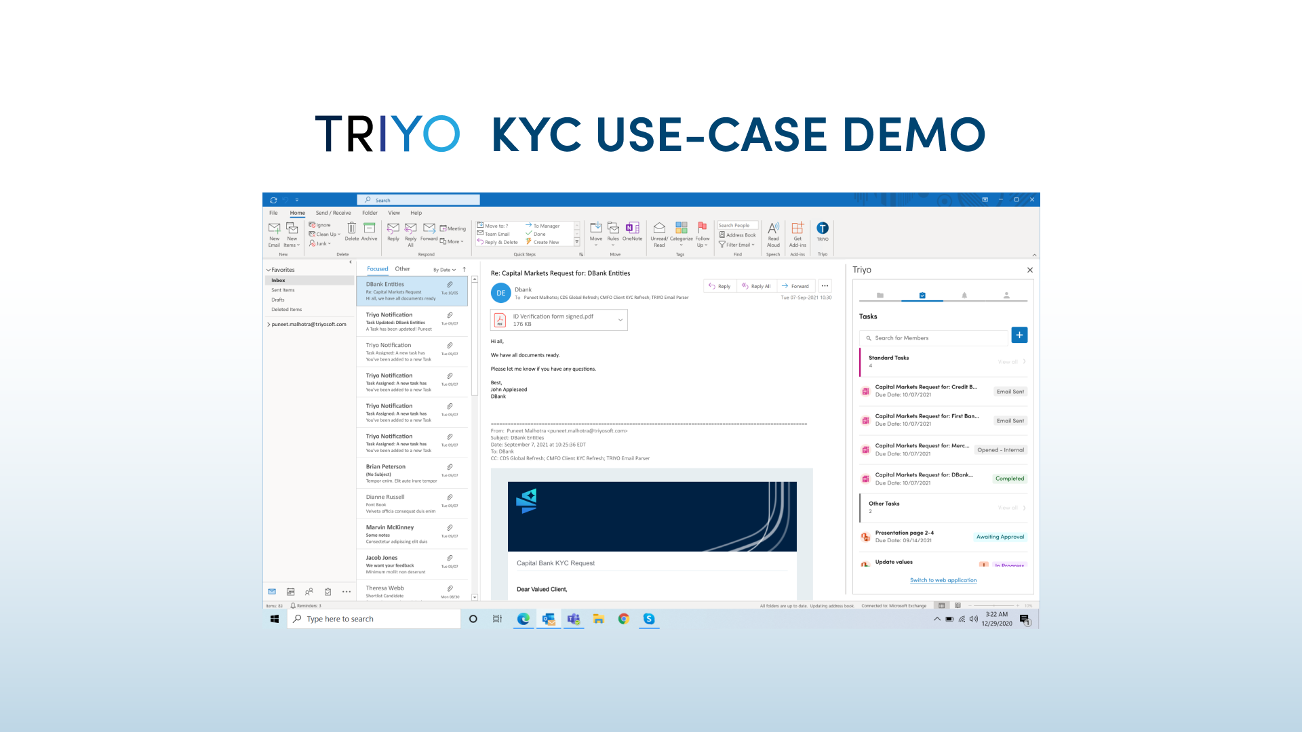Click the Read Aloud speech icon

click(x=773, y=228)
